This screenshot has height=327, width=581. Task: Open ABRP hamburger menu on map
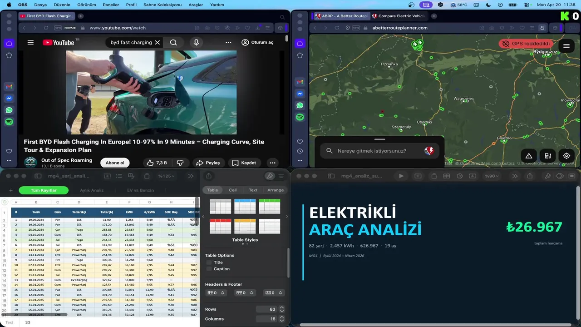coord(566,46)
